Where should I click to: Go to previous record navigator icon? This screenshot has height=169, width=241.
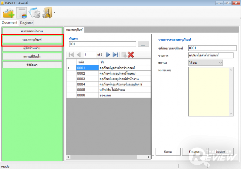78,55
